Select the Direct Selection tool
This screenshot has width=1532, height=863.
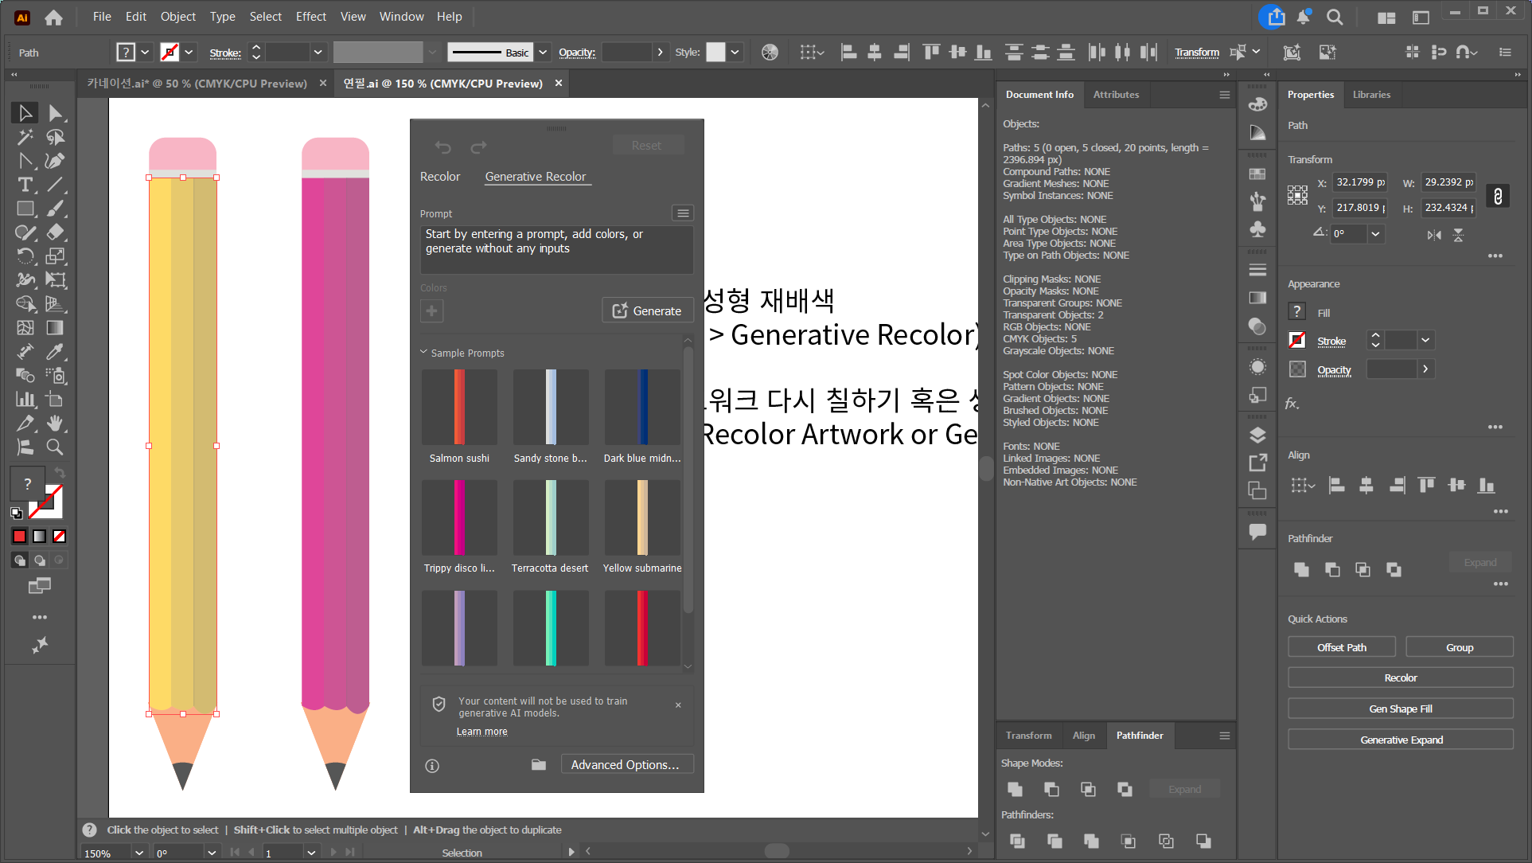[55, 113]
